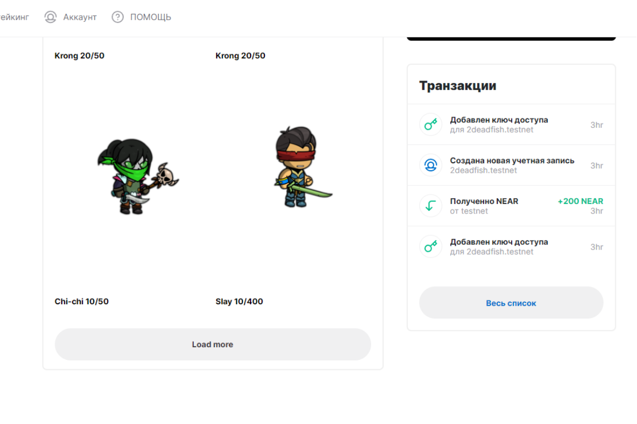Click the Chi-chi 10/50 label

(x=82, y=302)
